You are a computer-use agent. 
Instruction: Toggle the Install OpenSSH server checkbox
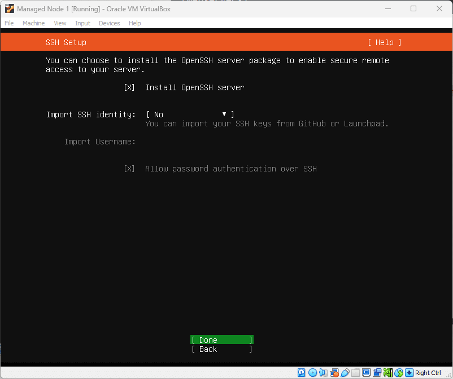pyautogui.click(x=129, y=87)
